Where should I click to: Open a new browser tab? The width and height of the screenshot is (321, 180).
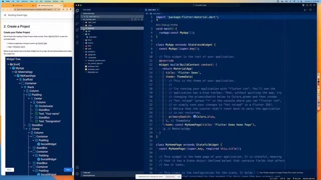(x=65, y=5)
